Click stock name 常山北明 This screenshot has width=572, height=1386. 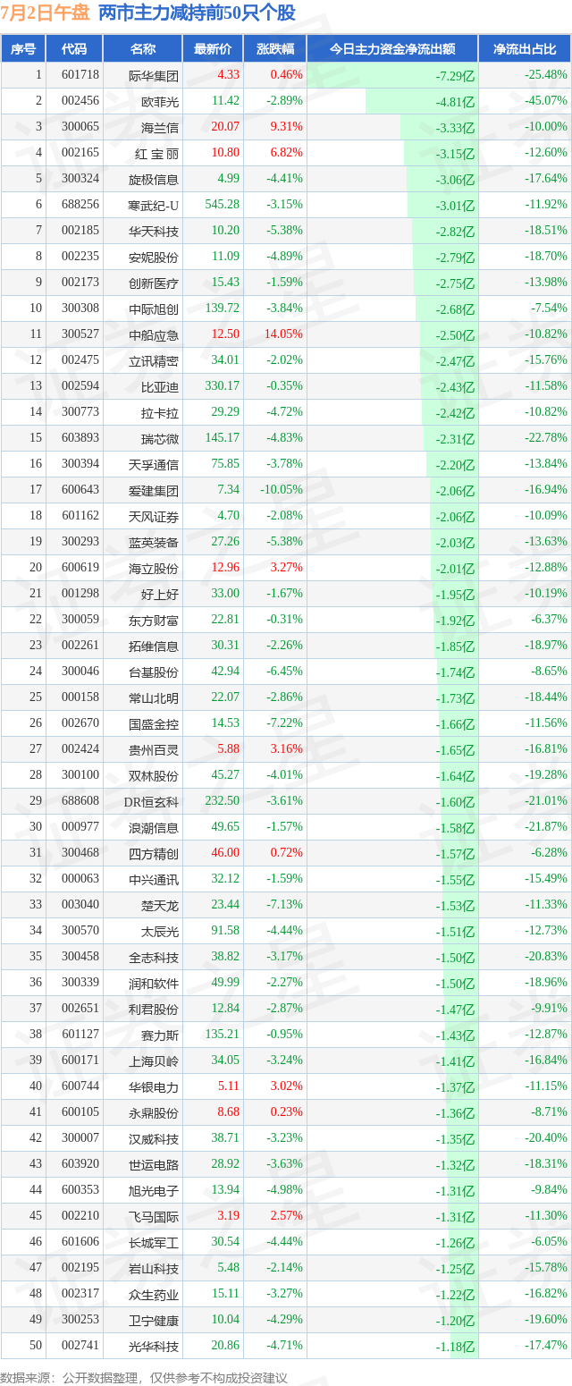154,698
